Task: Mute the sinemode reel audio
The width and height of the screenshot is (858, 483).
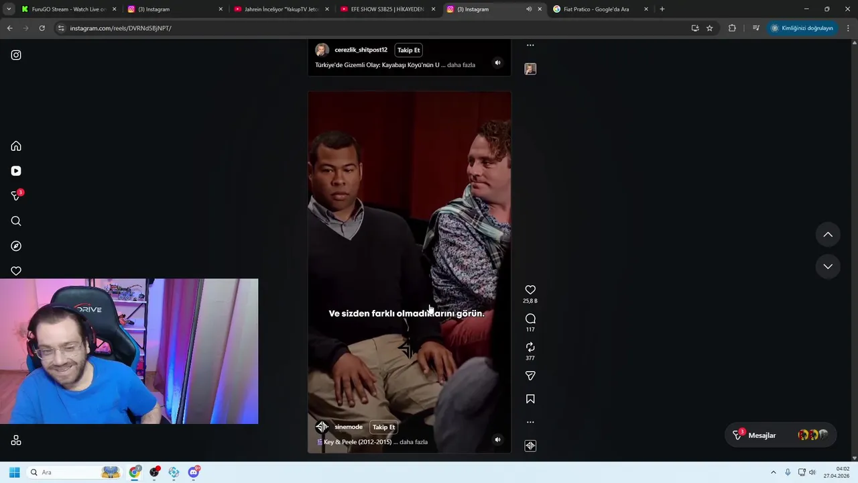Action: tap(497, 440)
